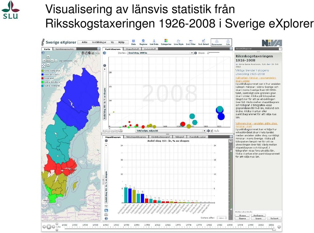314x233 pixels.
Task: Expand the scatter Y-axis indicator arrow
Action: click(105, 69)
